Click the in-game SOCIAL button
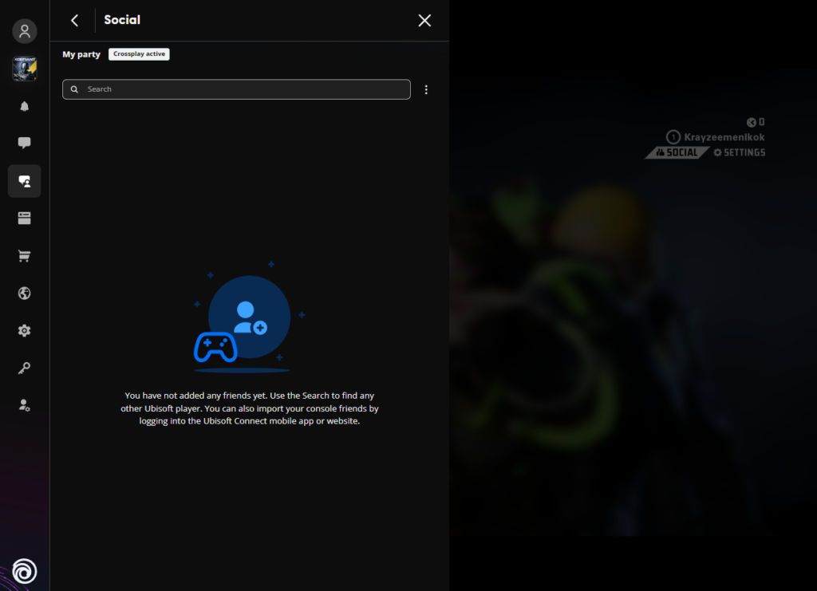 coord(677,152)
